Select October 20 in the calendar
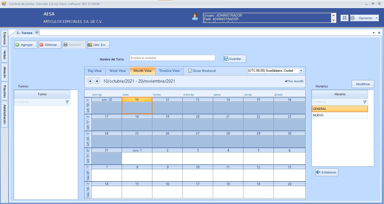 click(x=198, y=123)
